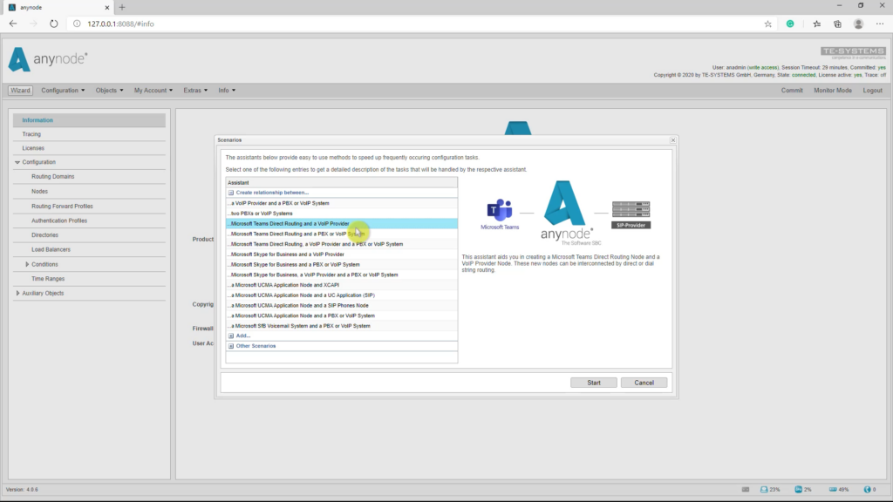
Task: Close the Scenarios dialog with the X
Action: tap(672, 140)
